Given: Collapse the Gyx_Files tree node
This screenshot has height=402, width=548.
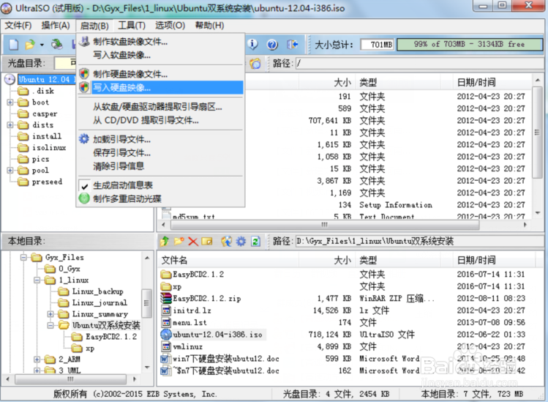Looking at the screenshot, I should [23, 258].
